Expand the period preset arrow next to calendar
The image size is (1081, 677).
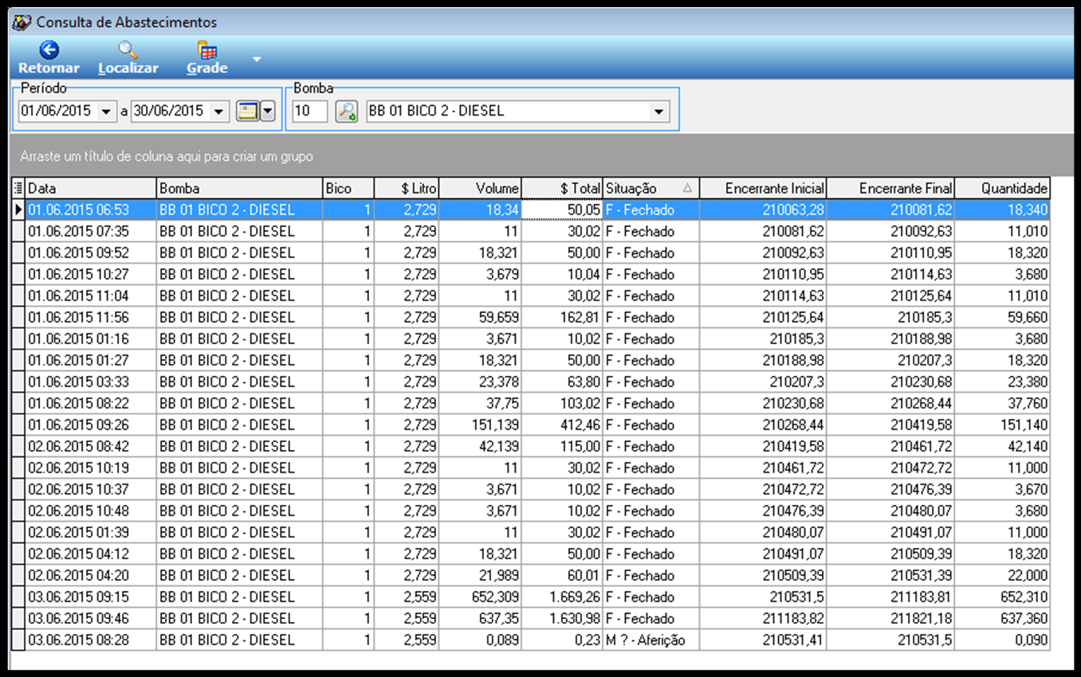point(268,112)
